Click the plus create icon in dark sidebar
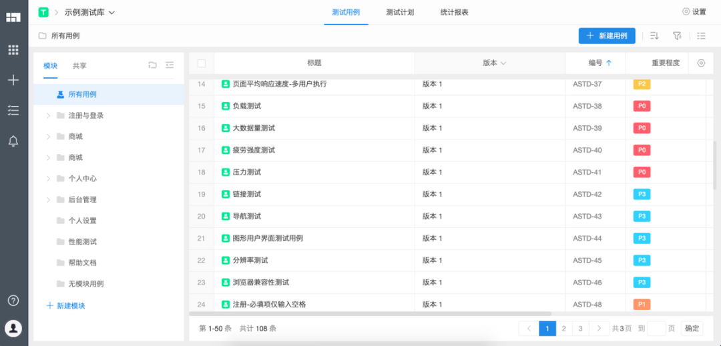 (13, 80)
